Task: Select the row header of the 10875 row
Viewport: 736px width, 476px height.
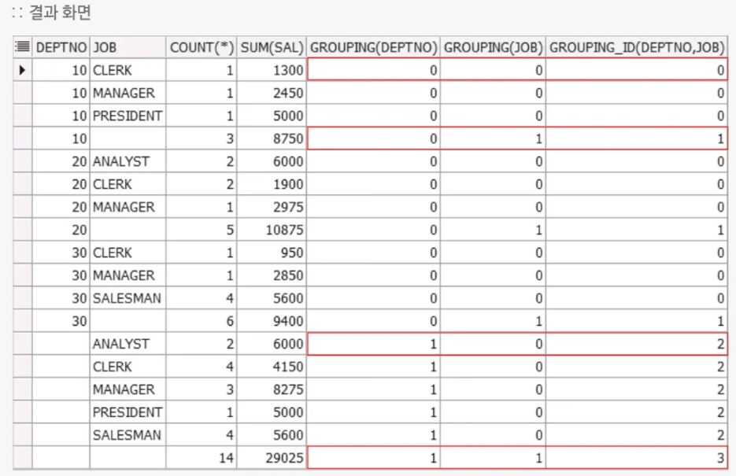Action: click(x=23, y=230)
